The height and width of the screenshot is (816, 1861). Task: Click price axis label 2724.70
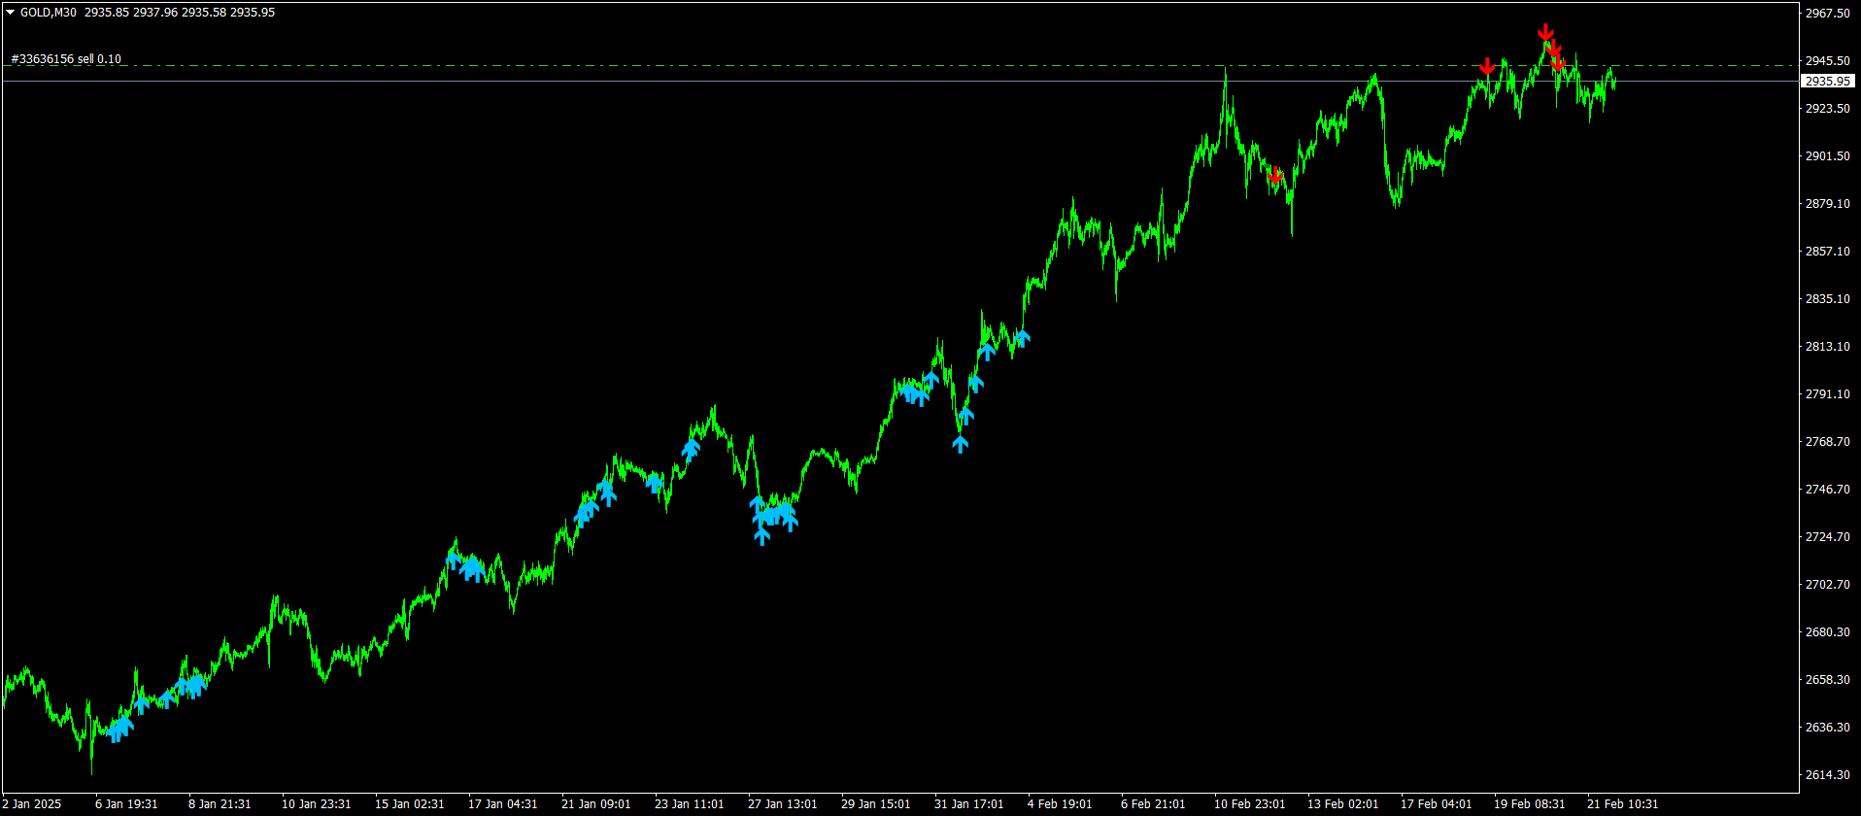[x=1827, y=537]
